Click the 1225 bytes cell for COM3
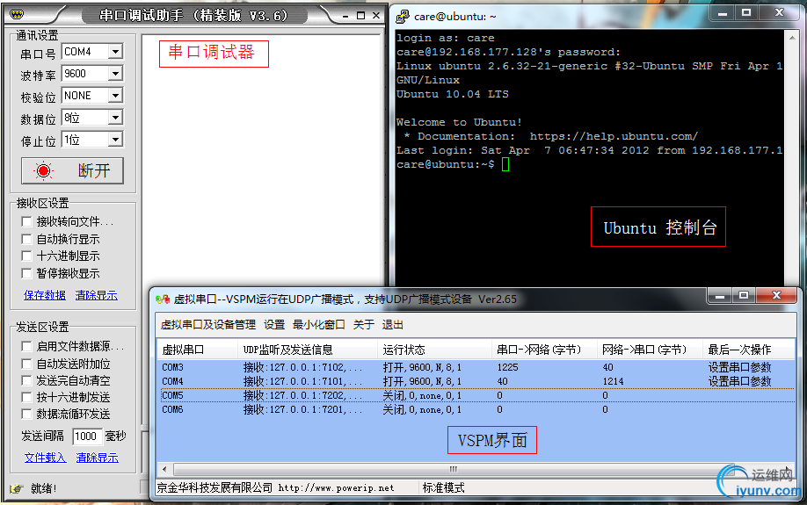Screen dimensions: 807x505 (507, 367)
